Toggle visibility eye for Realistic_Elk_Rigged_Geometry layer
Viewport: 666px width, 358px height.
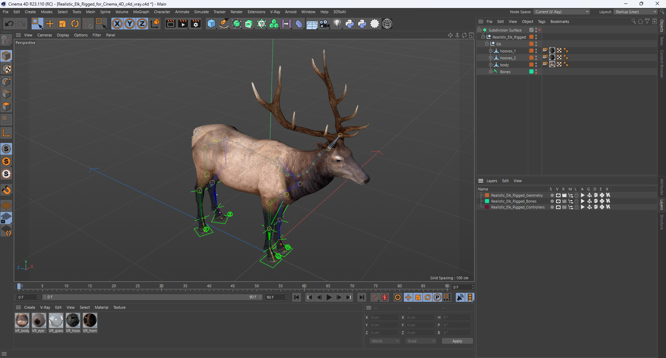point(558,195)
